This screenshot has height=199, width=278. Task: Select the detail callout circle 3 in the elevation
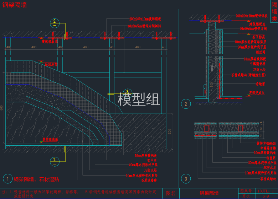125,92
